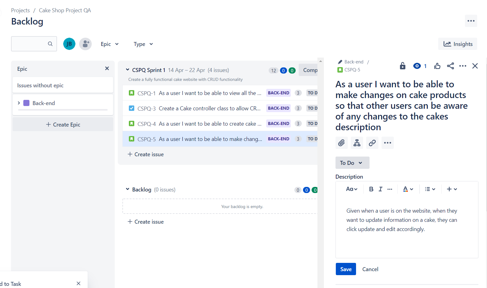This screenshot has height=288, width=487.
Task: Click the search magnifier icon in backlog search
Action: click(x=50, y=44)
